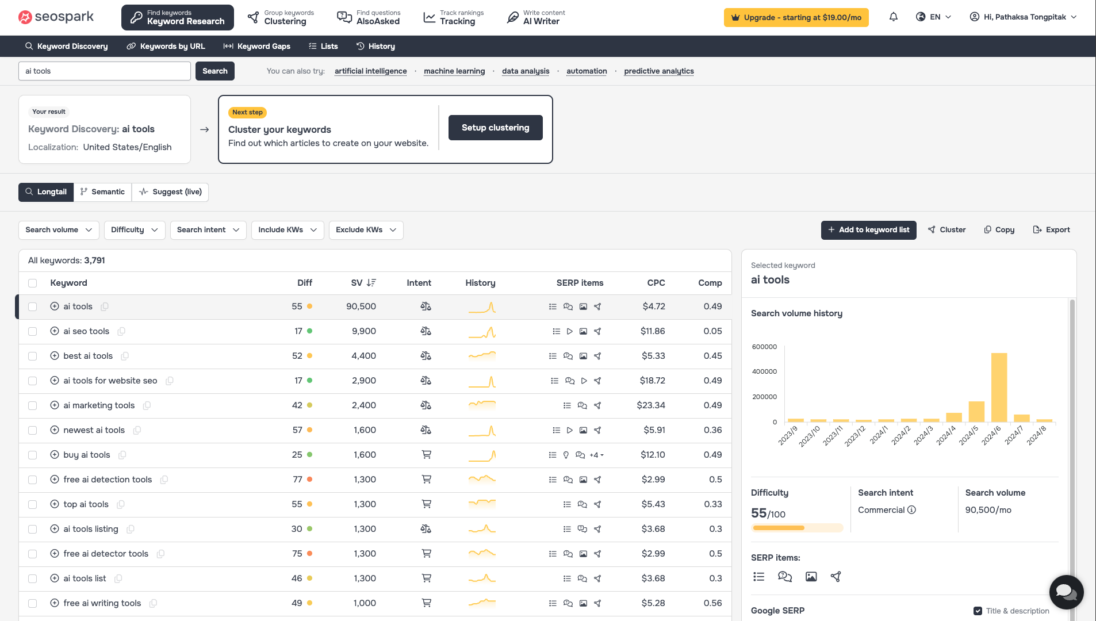Open the chat support bubble at bottom right
1096x621 pixels.
coord(1067,592)
